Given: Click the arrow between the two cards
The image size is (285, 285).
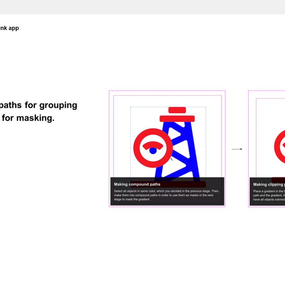Looking at the screenshot, I should point(237,149).
